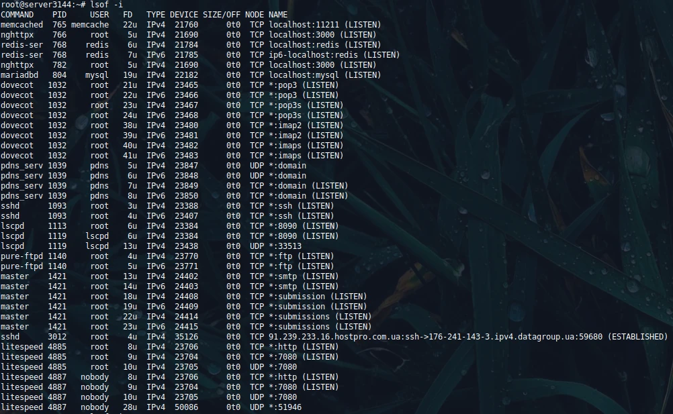Click the mariadbd process name
Viewport: 673px width, 414px height.
pos(20,75)
